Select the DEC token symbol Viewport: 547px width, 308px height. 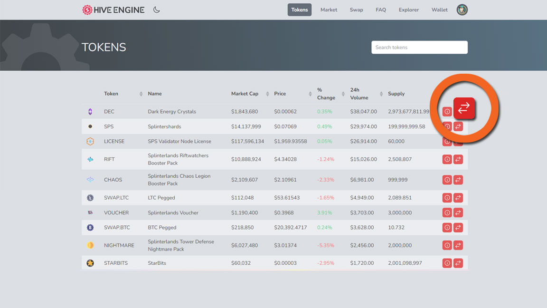[109, 111]
